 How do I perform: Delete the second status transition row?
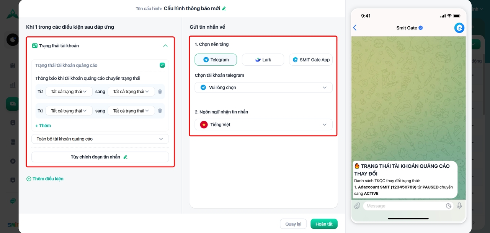(160, 111)
